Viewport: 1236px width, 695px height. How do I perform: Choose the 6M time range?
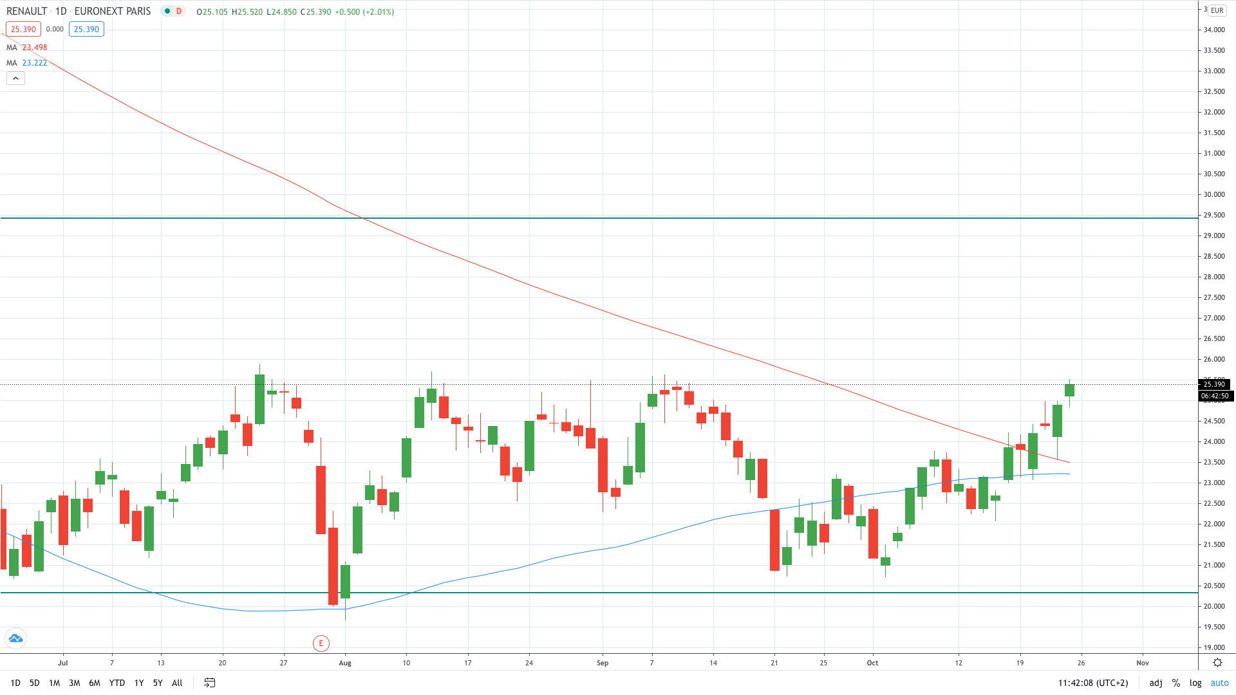pos(95,683)
